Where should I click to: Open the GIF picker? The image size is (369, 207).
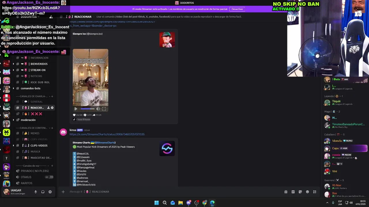pyautogui.click(x=293, y=192)
